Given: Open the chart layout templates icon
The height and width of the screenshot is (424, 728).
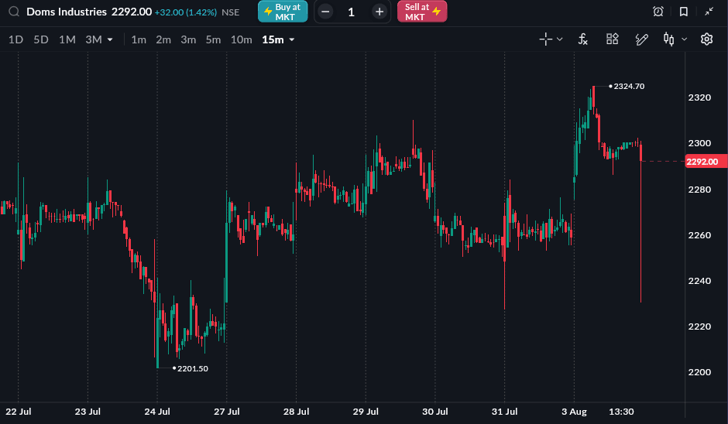Looking at the screenshot, I should pyautogui.click(x=613, y=39).
